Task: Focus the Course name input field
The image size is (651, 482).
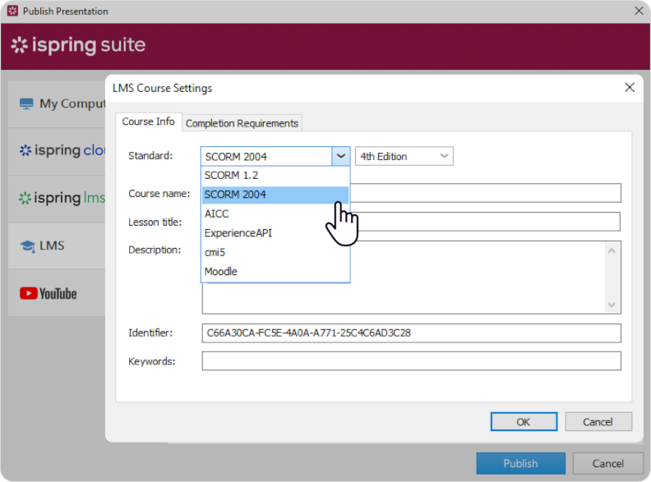Action: click(485, 193)
